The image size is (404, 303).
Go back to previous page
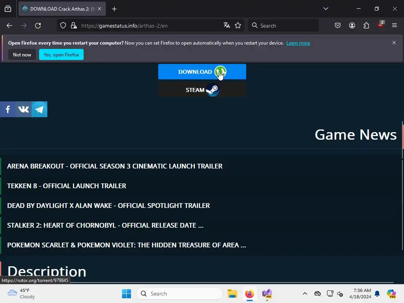click(x=9, y=26)
